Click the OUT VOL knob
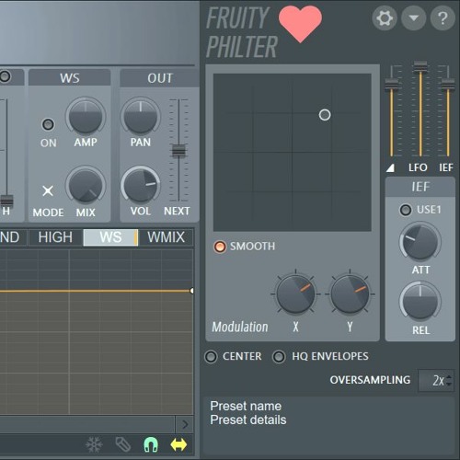This screenshot has height=460, width=460. pos(141,185)
